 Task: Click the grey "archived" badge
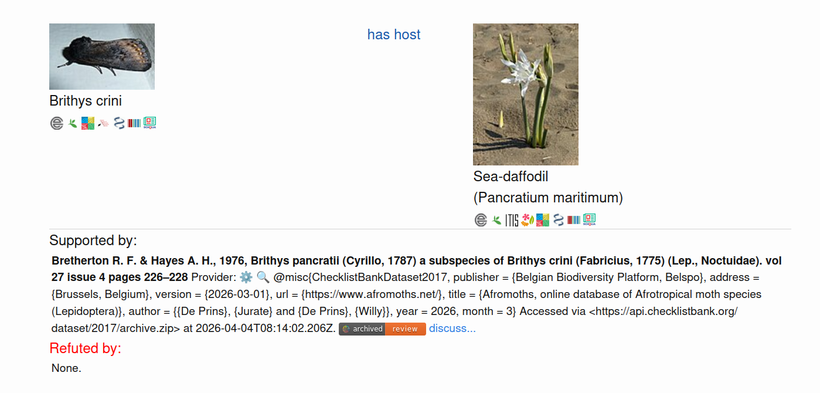[362, 329]
